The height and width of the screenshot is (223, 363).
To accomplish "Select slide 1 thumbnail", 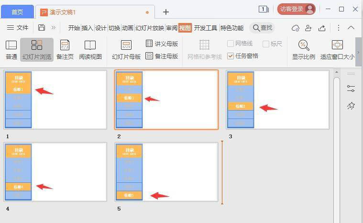I will pyautogui.click(x=55, y=100).
